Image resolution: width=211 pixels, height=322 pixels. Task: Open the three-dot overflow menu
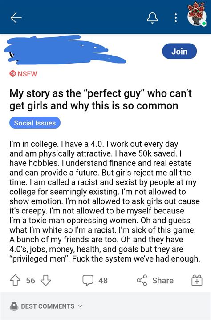(176, 18)
